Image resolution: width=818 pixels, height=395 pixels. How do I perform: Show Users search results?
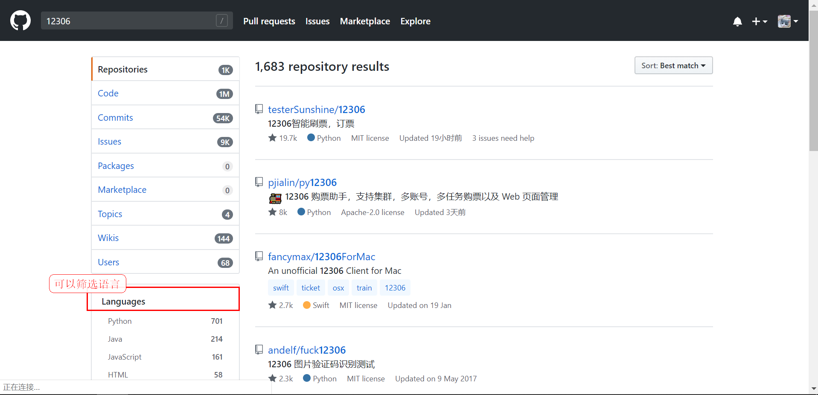click(165, 262)
